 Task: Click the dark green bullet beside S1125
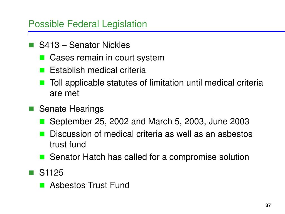[31, 172]
